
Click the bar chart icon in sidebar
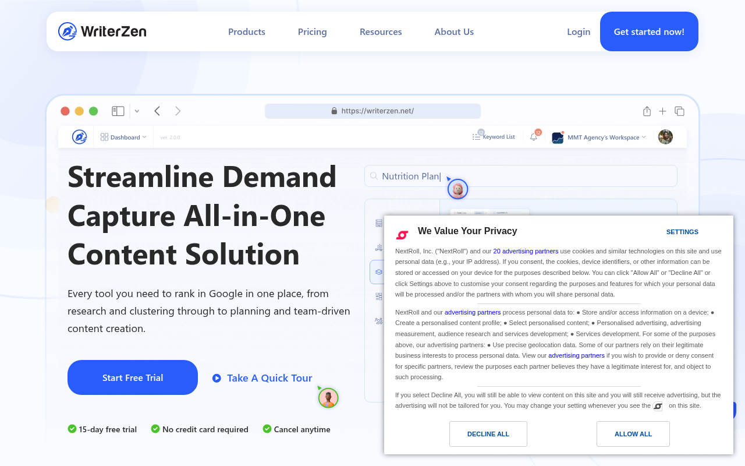378,247
